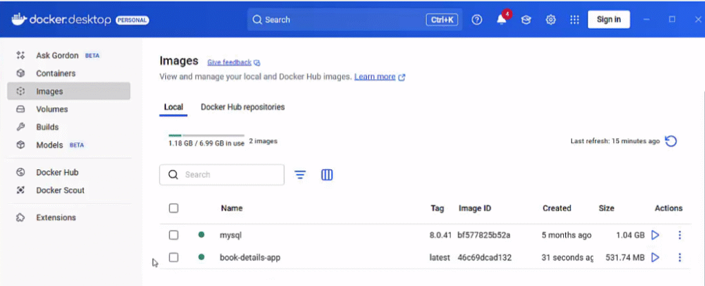The height and width of the screenshot is (286, 705).
Task: Click image ID 46c69dcad132
Action: coord(484,258)
